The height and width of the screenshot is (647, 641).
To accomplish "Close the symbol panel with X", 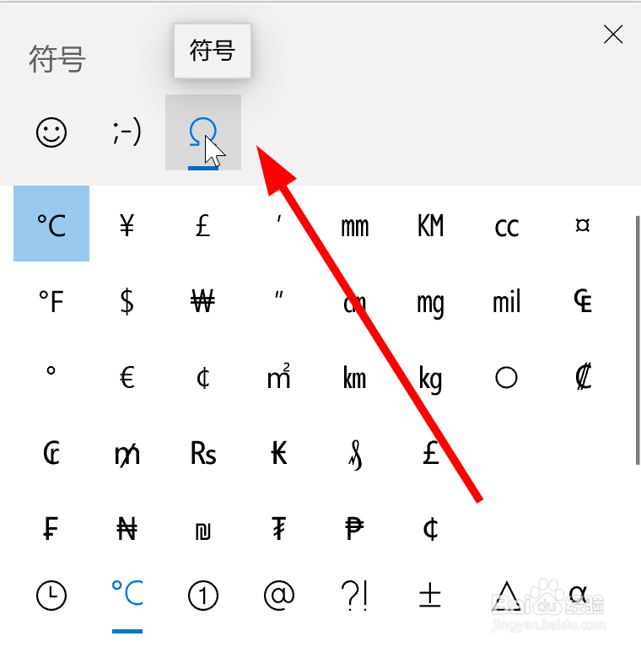I will click(x=613, y=35).
